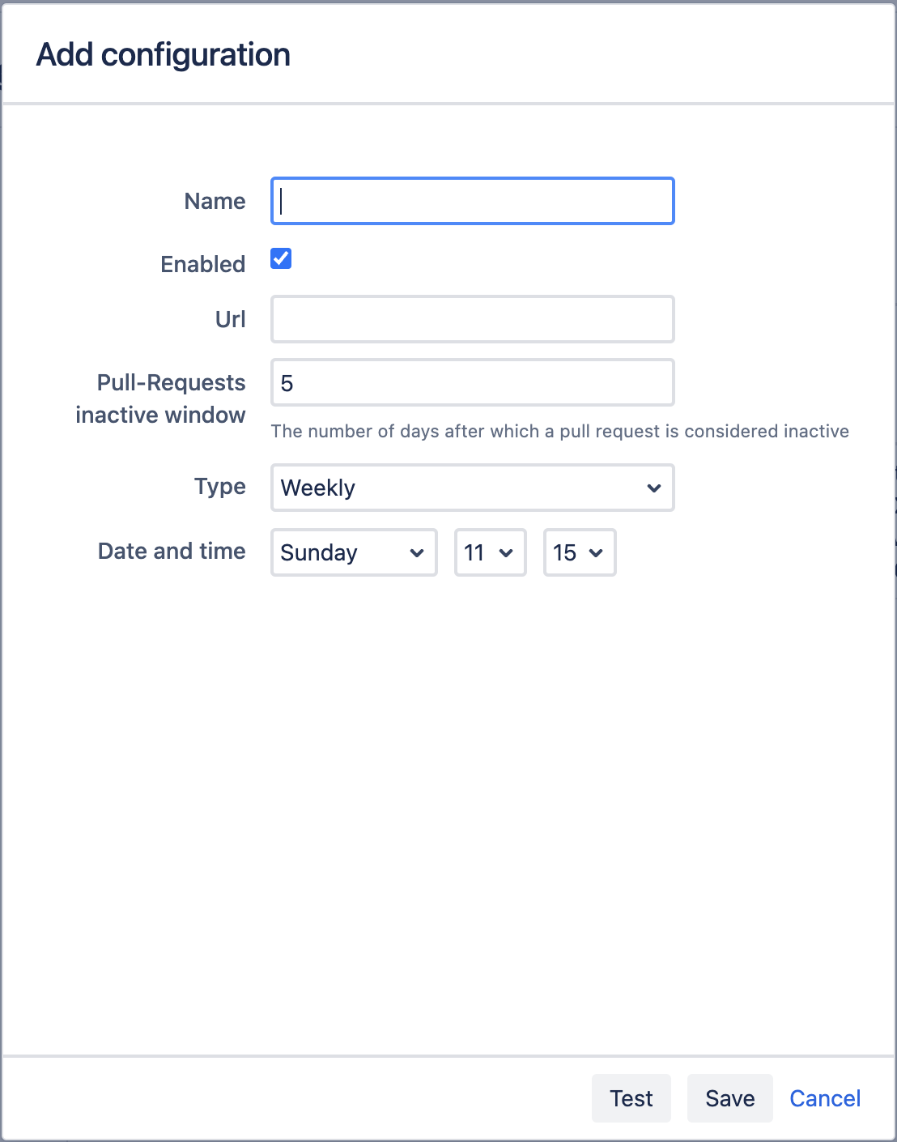Screen dimensions: 897x1142
Task: Open the Type dropdown showing Weekly
Action: (472, 488)
